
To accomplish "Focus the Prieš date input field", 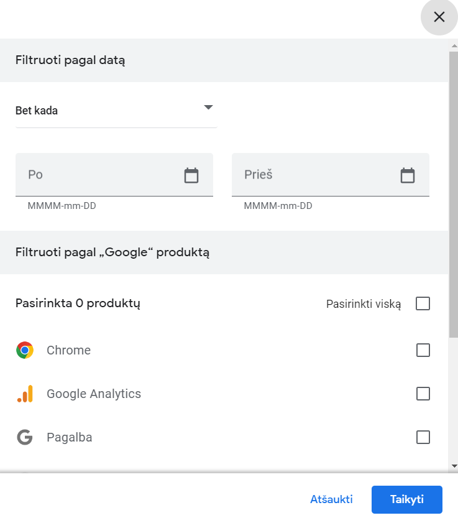I will coord(331,175).
